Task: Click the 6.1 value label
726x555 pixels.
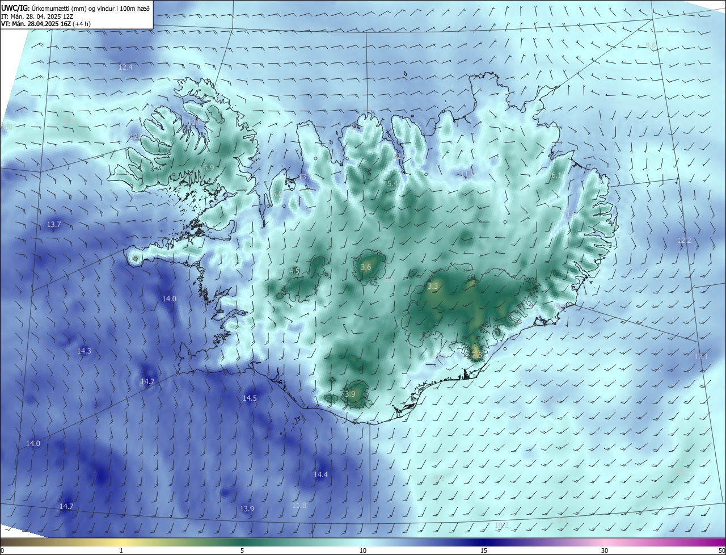Action: pyautogui.click(x=557, y=175)
